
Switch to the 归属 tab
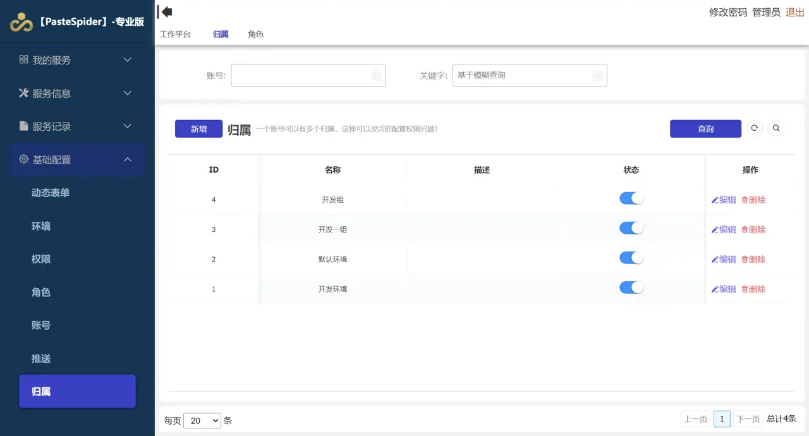pyautogui.click(x=221, y=34)
